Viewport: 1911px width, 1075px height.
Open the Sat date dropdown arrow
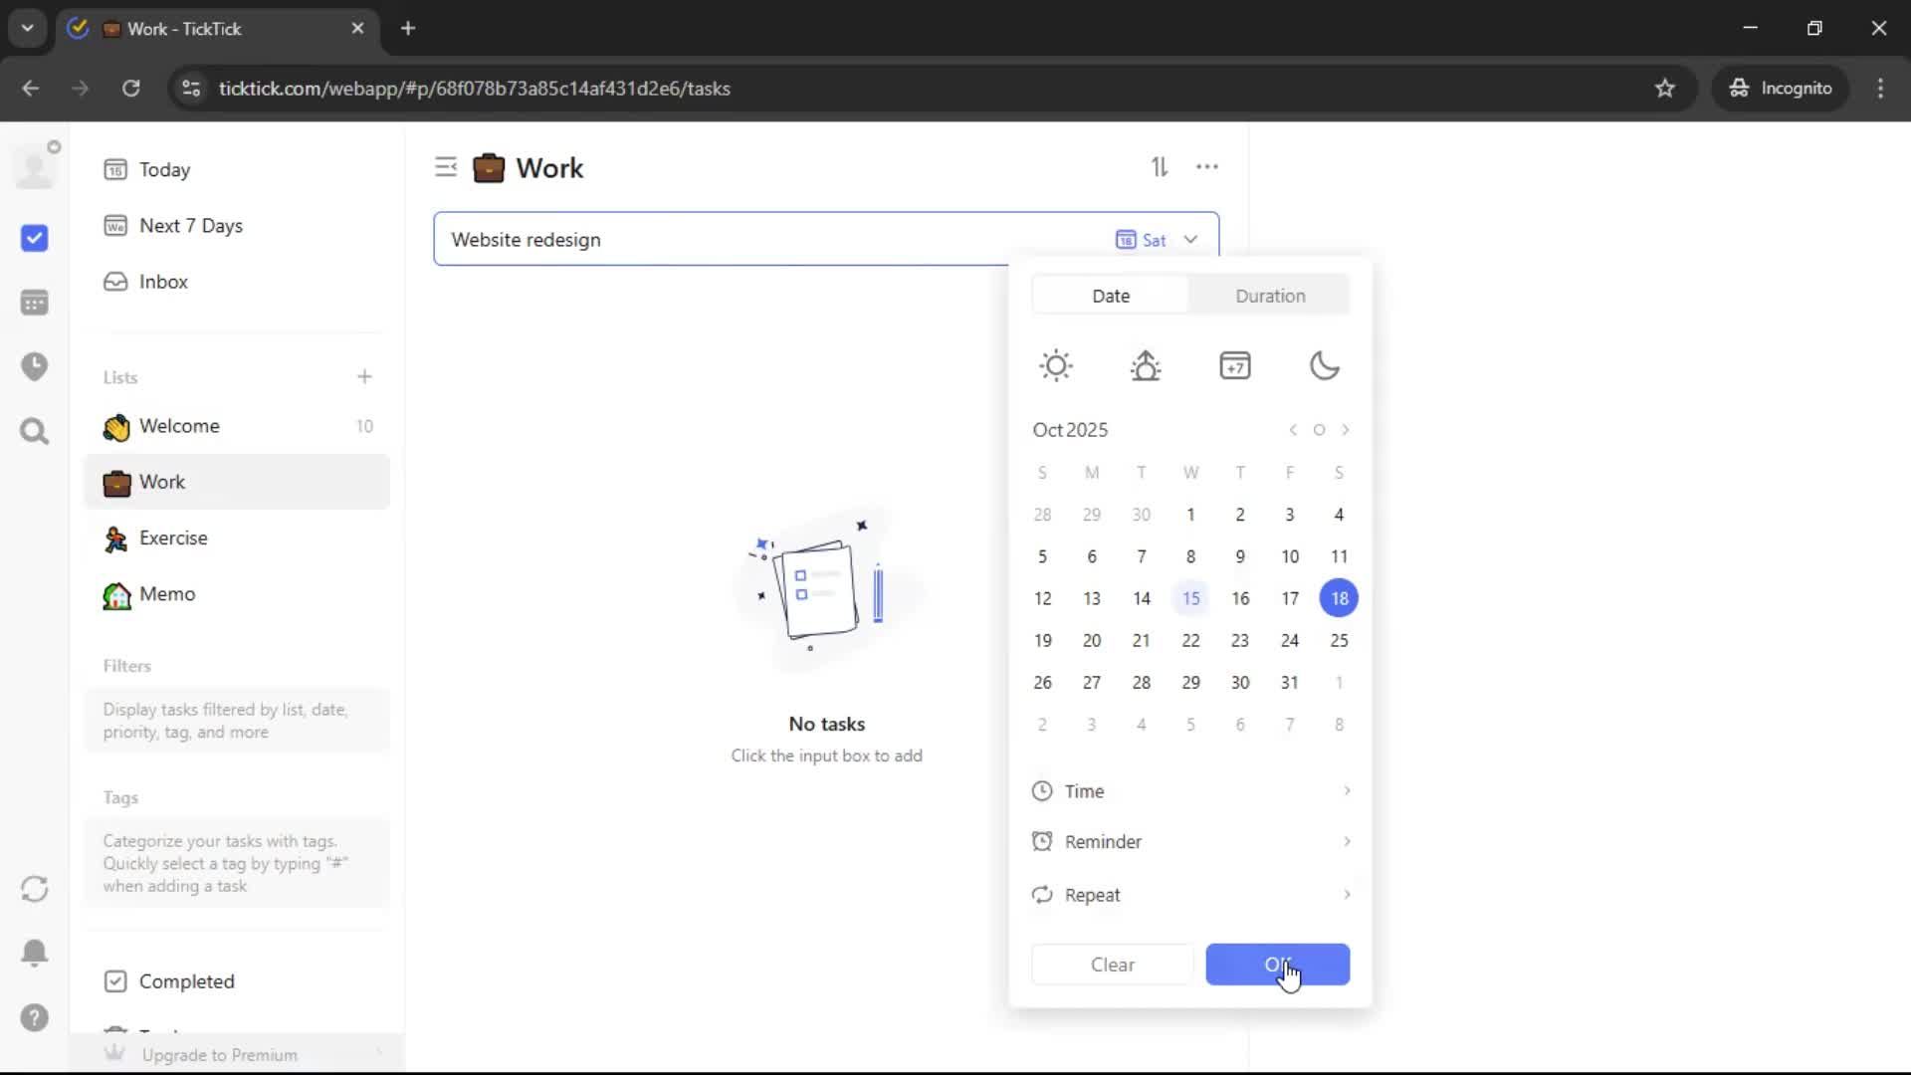pos(1190,240)
